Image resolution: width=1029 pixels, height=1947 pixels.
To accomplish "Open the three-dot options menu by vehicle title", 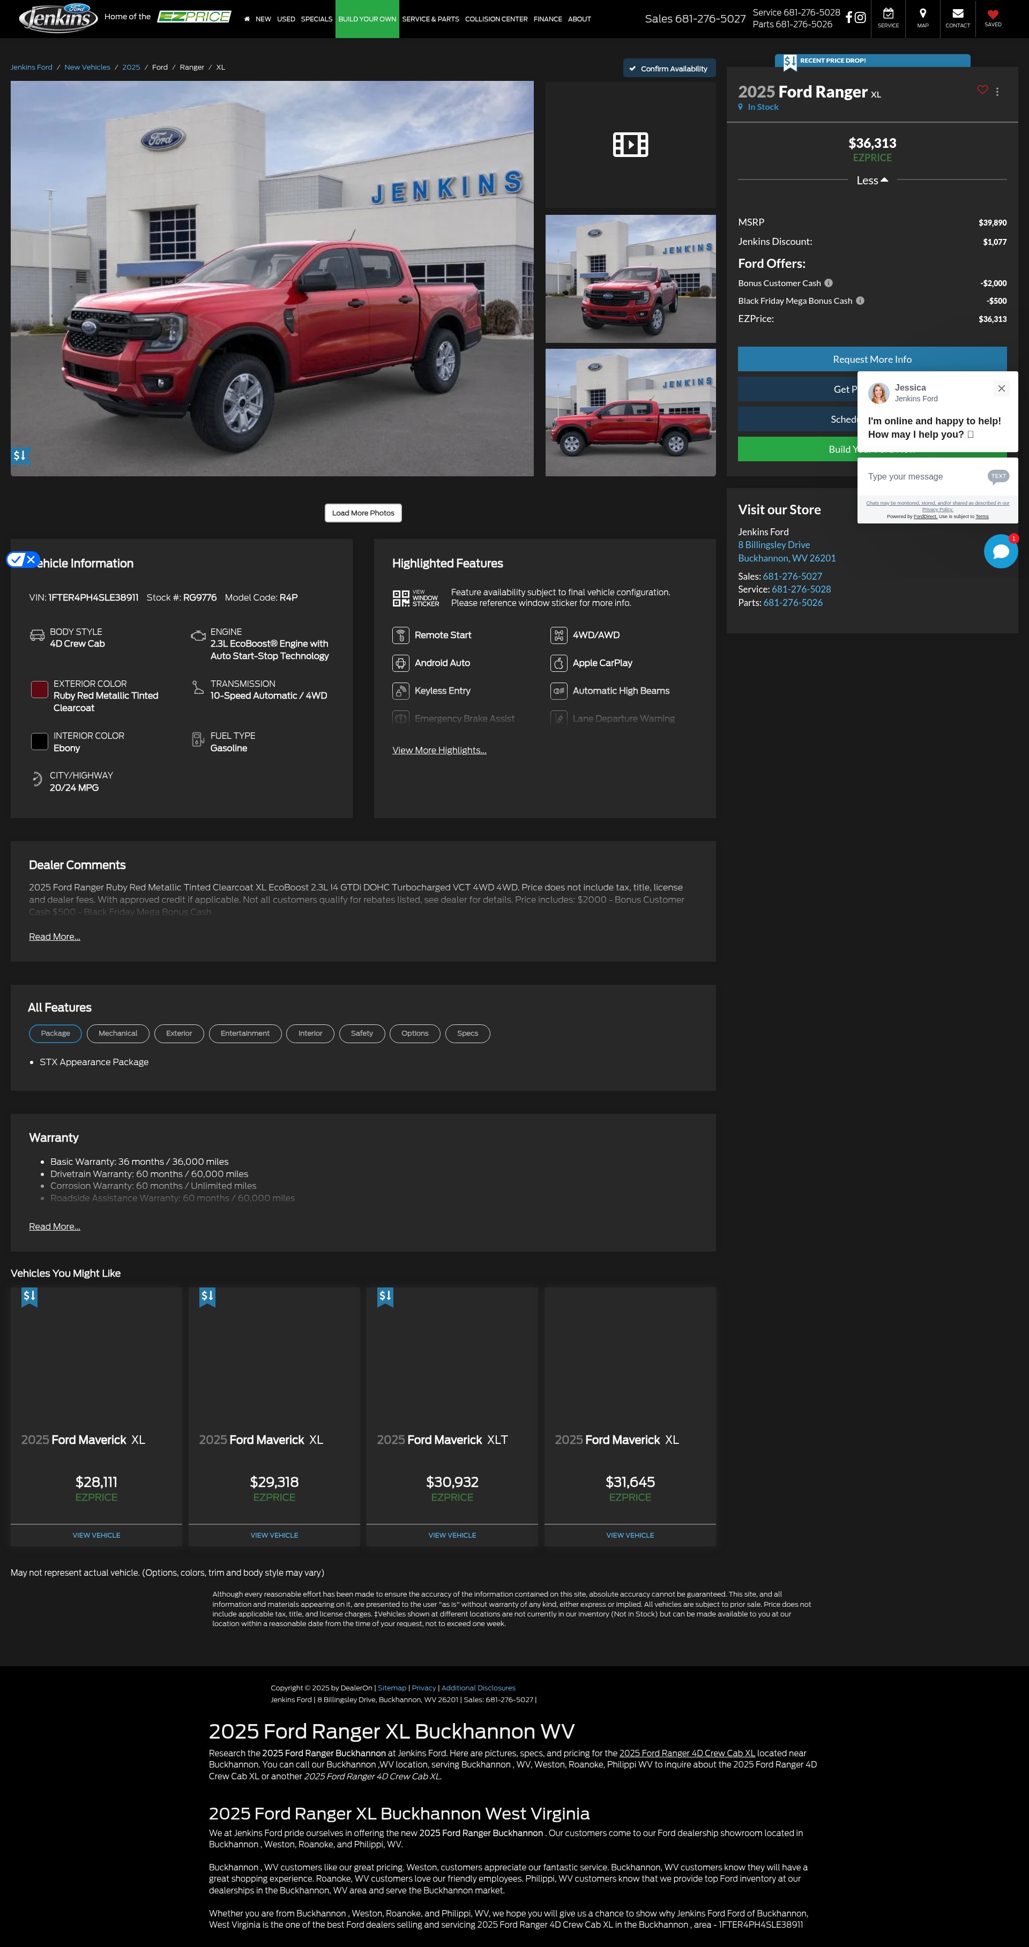I will pos(997,92).
